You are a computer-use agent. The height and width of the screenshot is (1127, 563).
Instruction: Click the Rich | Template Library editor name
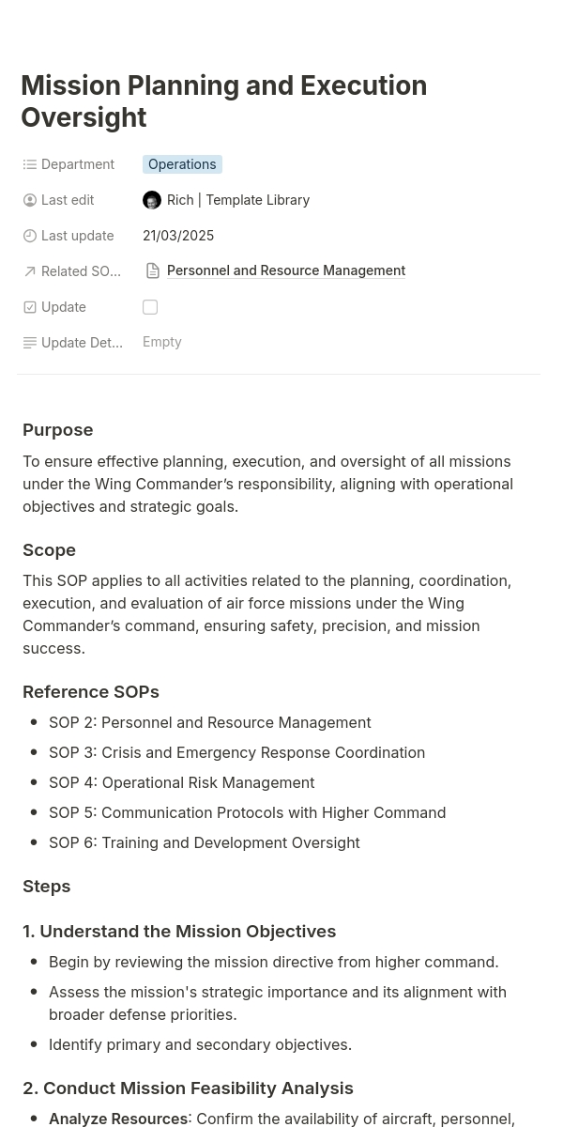pos(238,200)
